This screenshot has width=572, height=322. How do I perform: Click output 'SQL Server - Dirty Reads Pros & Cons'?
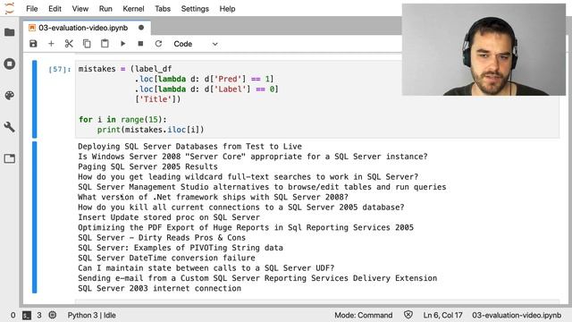click(x=162, y=238)
